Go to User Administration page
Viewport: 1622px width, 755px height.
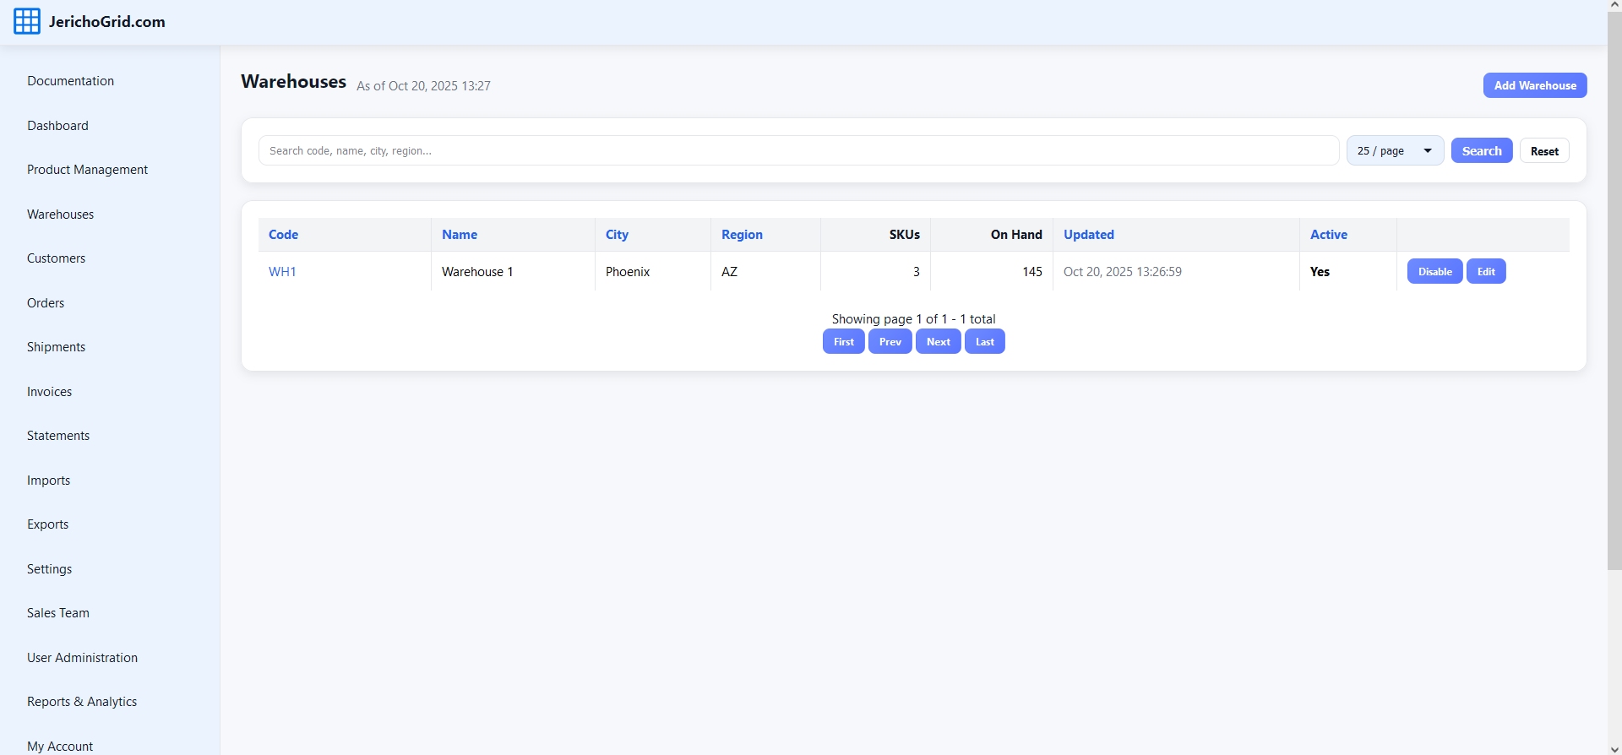coord(82,658)
